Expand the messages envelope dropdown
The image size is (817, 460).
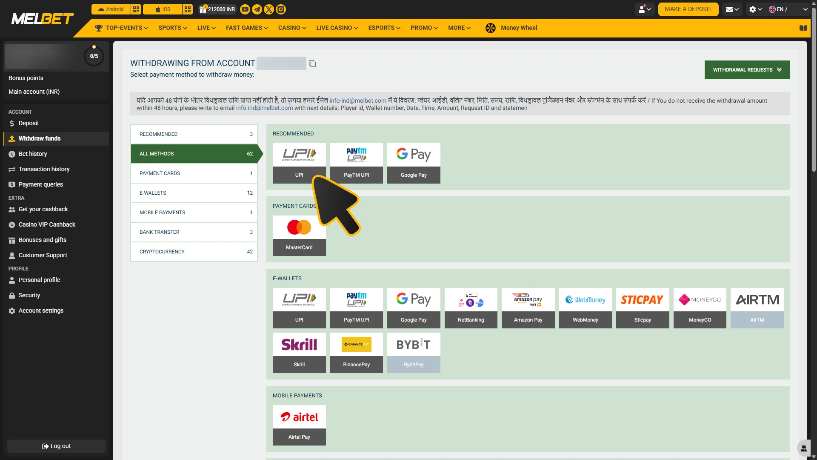point(732,9)
